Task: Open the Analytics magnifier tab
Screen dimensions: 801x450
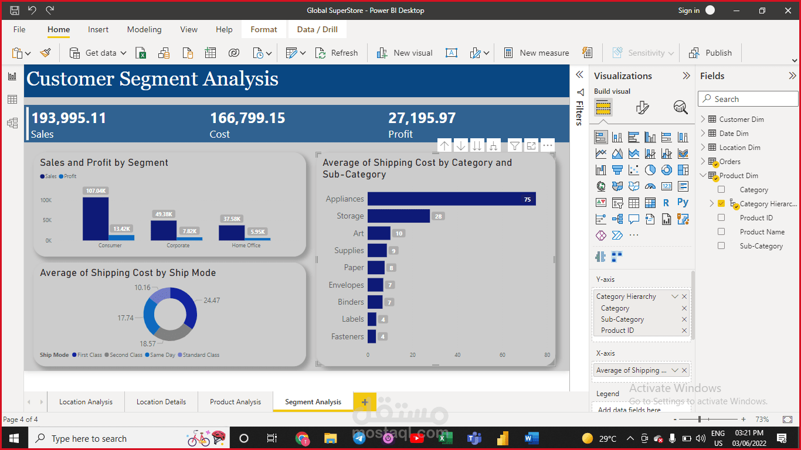Action: point(680,107)
